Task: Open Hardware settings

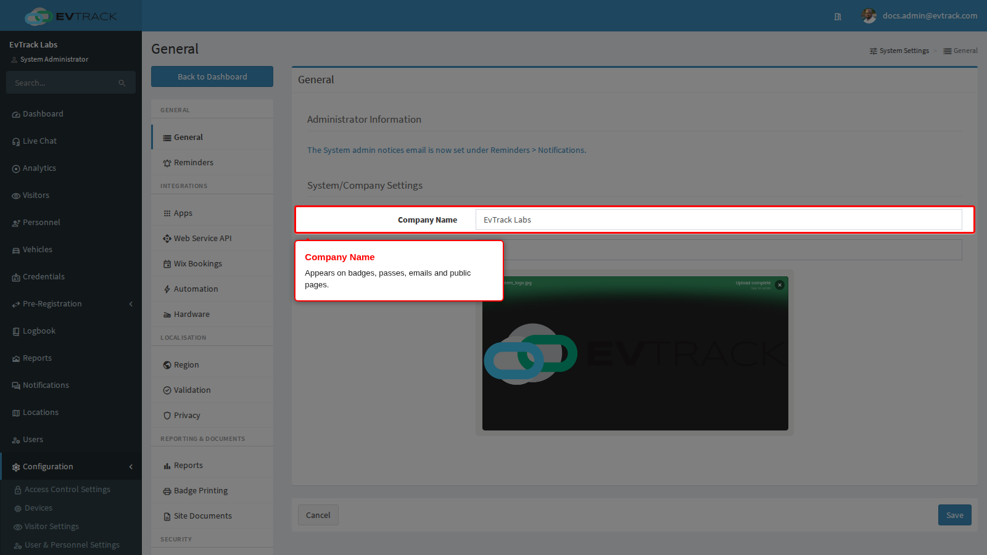Action: (212, 314)
